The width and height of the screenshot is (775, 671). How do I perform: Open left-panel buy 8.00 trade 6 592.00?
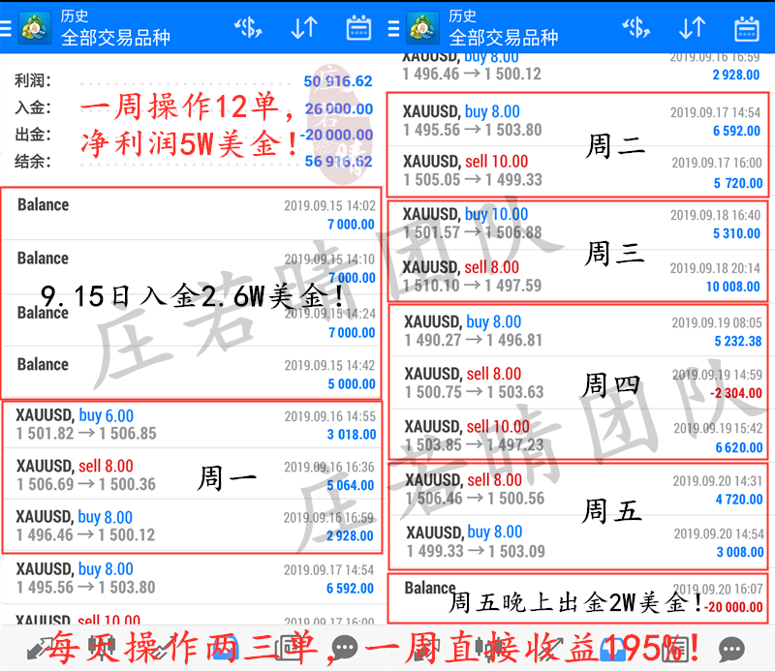[192, 578]
